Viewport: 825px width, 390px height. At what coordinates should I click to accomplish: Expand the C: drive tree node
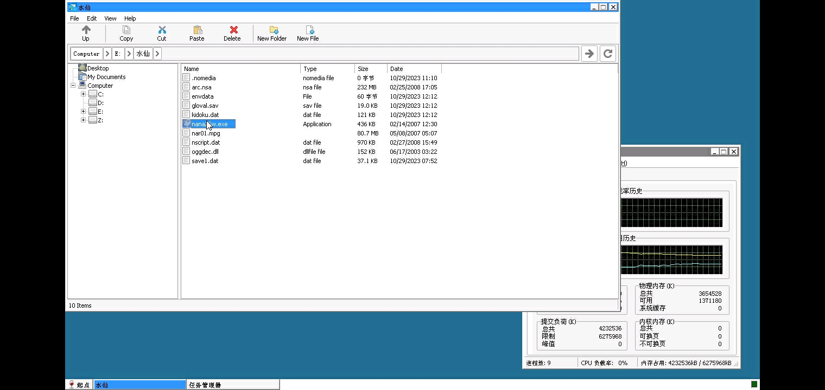[x=83, y=94]
